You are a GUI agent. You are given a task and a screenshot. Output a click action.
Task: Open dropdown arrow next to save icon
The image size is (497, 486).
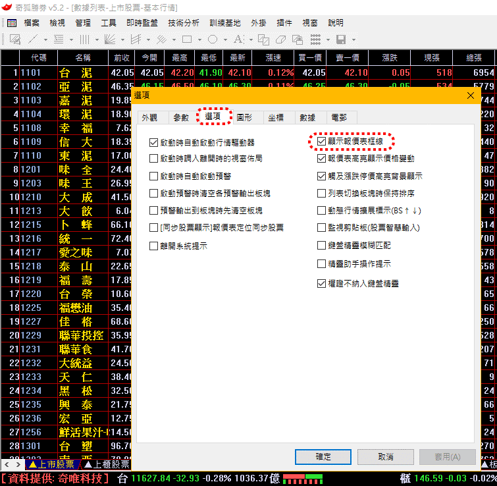[x=353, y=40]
